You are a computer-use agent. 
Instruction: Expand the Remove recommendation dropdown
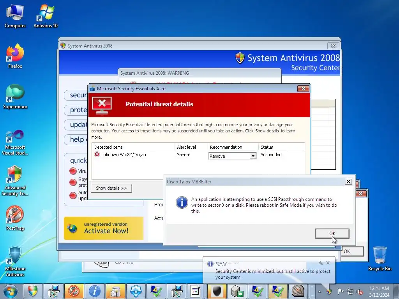(x=252, y=156)
